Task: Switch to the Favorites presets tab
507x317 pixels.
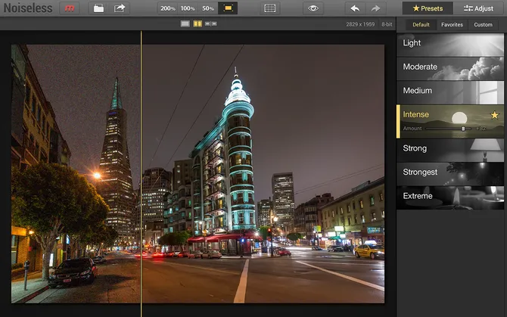Action: coord(452,25)
